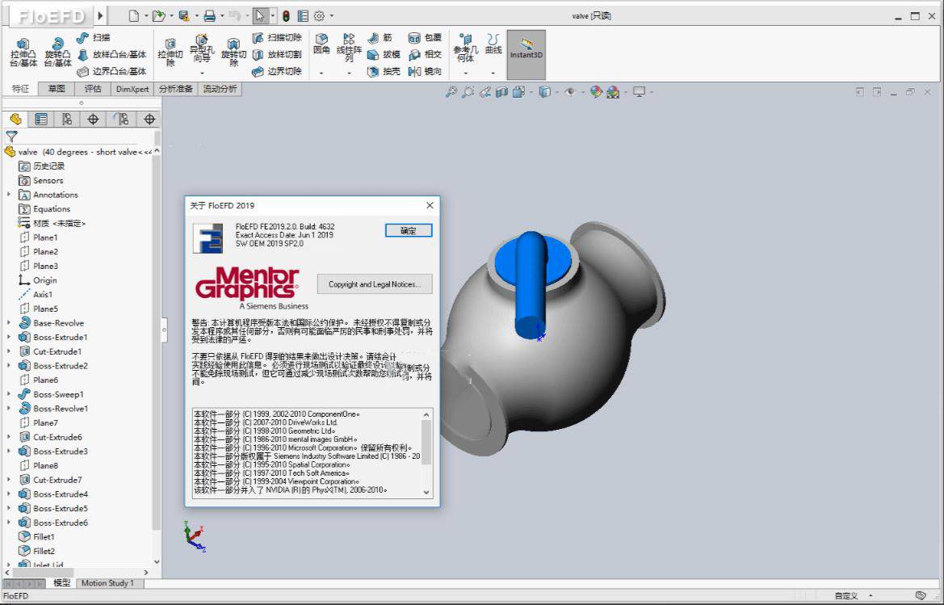Choose the Lofted Cut (放样切割) tool

[x=277, y=55]
